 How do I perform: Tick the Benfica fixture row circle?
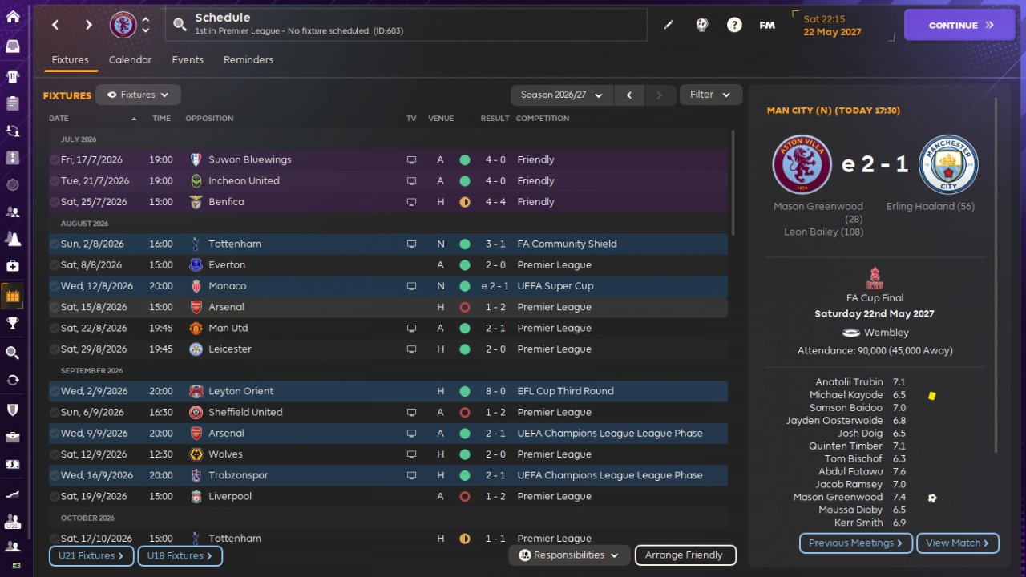coord(55,202)
